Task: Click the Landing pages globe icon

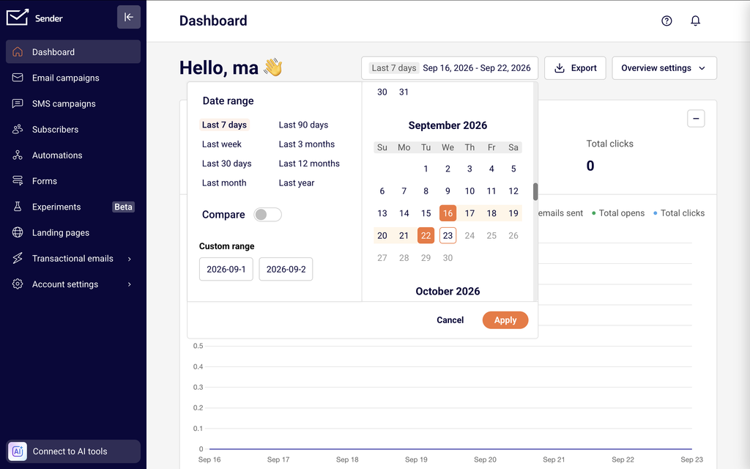Action: [18, 232]
